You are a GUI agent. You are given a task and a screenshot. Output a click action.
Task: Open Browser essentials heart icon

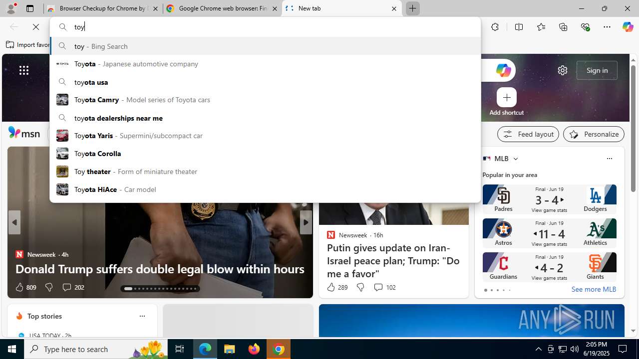coord(585,27)
